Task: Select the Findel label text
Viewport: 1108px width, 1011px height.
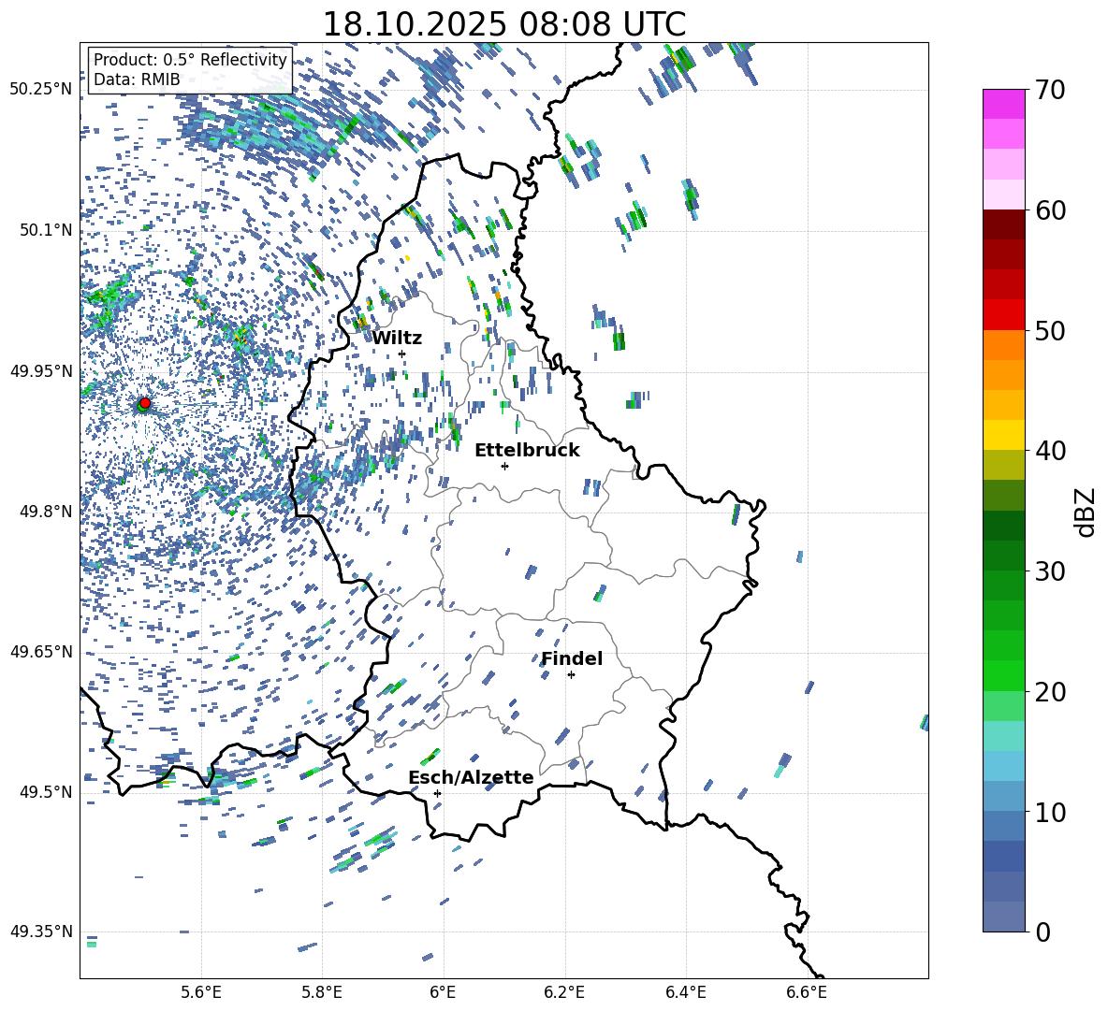Action: pos(572,658)
